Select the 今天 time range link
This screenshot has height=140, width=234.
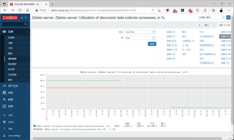point(202,32)
